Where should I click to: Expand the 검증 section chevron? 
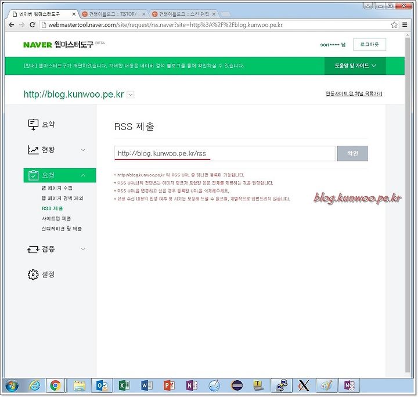click(83, 250)
